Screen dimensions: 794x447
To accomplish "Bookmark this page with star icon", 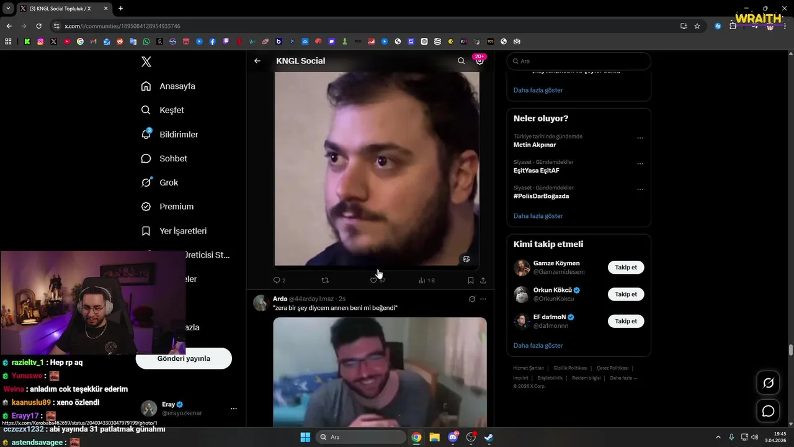I will click(x=697, y=26).
